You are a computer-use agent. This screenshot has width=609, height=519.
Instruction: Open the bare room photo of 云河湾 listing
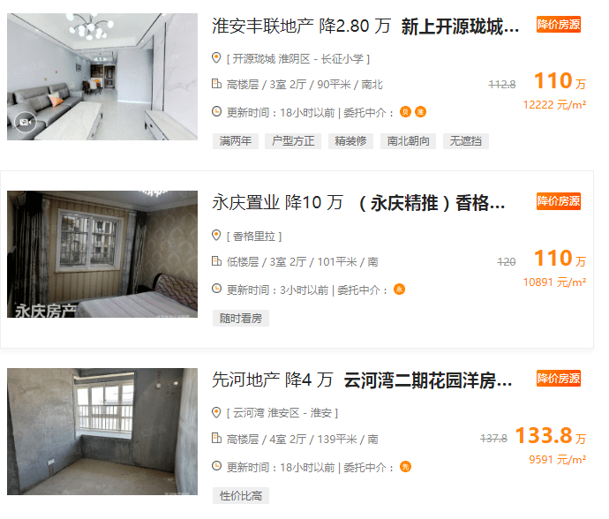pyautogui.click(x=102, y=432)
